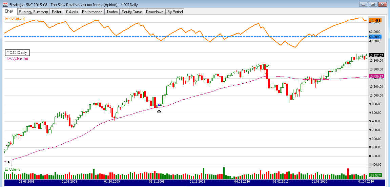Viewport: 390px width, 187px height.
Task: Show the Equity Curve tab
Action: tap(132, 12)
